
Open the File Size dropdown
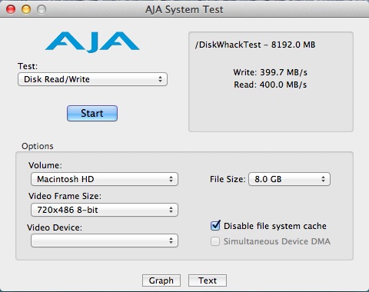(289, 179)
